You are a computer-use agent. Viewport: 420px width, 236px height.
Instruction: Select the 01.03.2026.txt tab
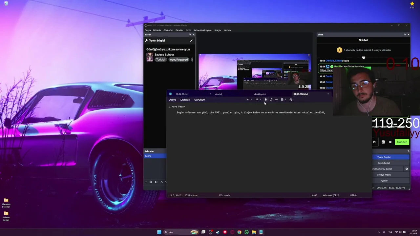coord(301,94)
